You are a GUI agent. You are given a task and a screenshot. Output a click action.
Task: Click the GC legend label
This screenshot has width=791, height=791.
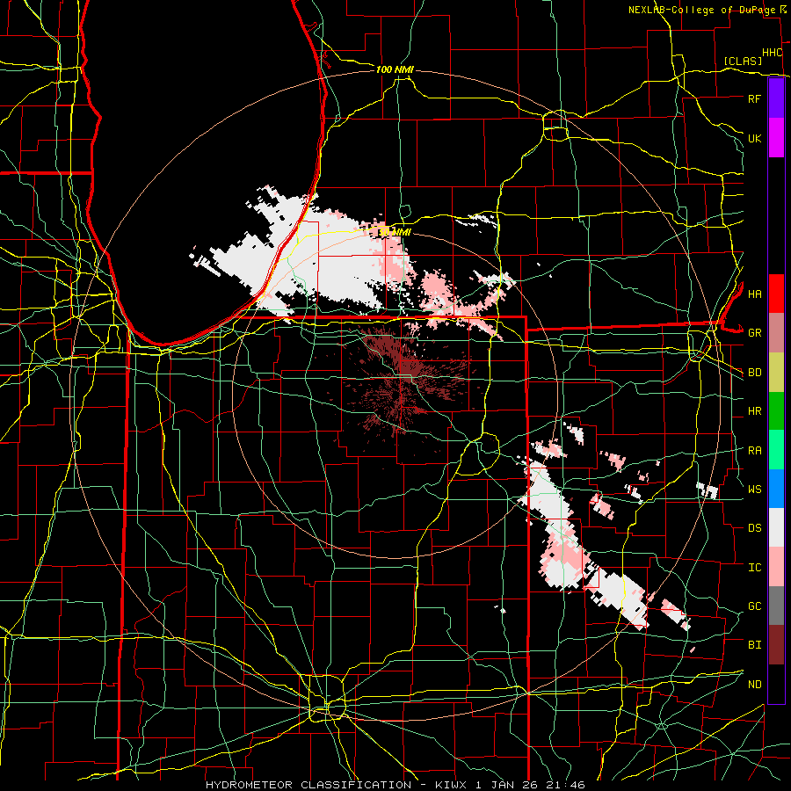[x=754, y=606]
